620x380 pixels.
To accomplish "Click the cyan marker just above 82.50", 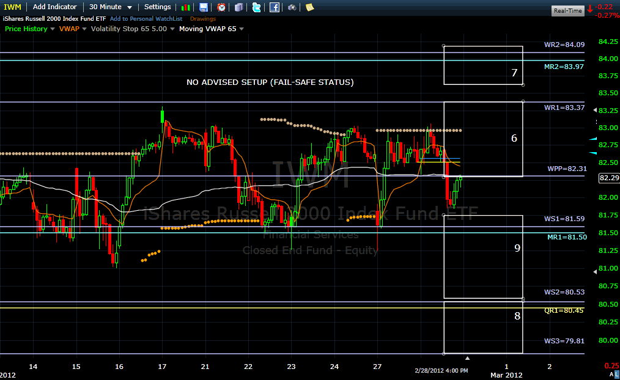I will coord(593,153).
